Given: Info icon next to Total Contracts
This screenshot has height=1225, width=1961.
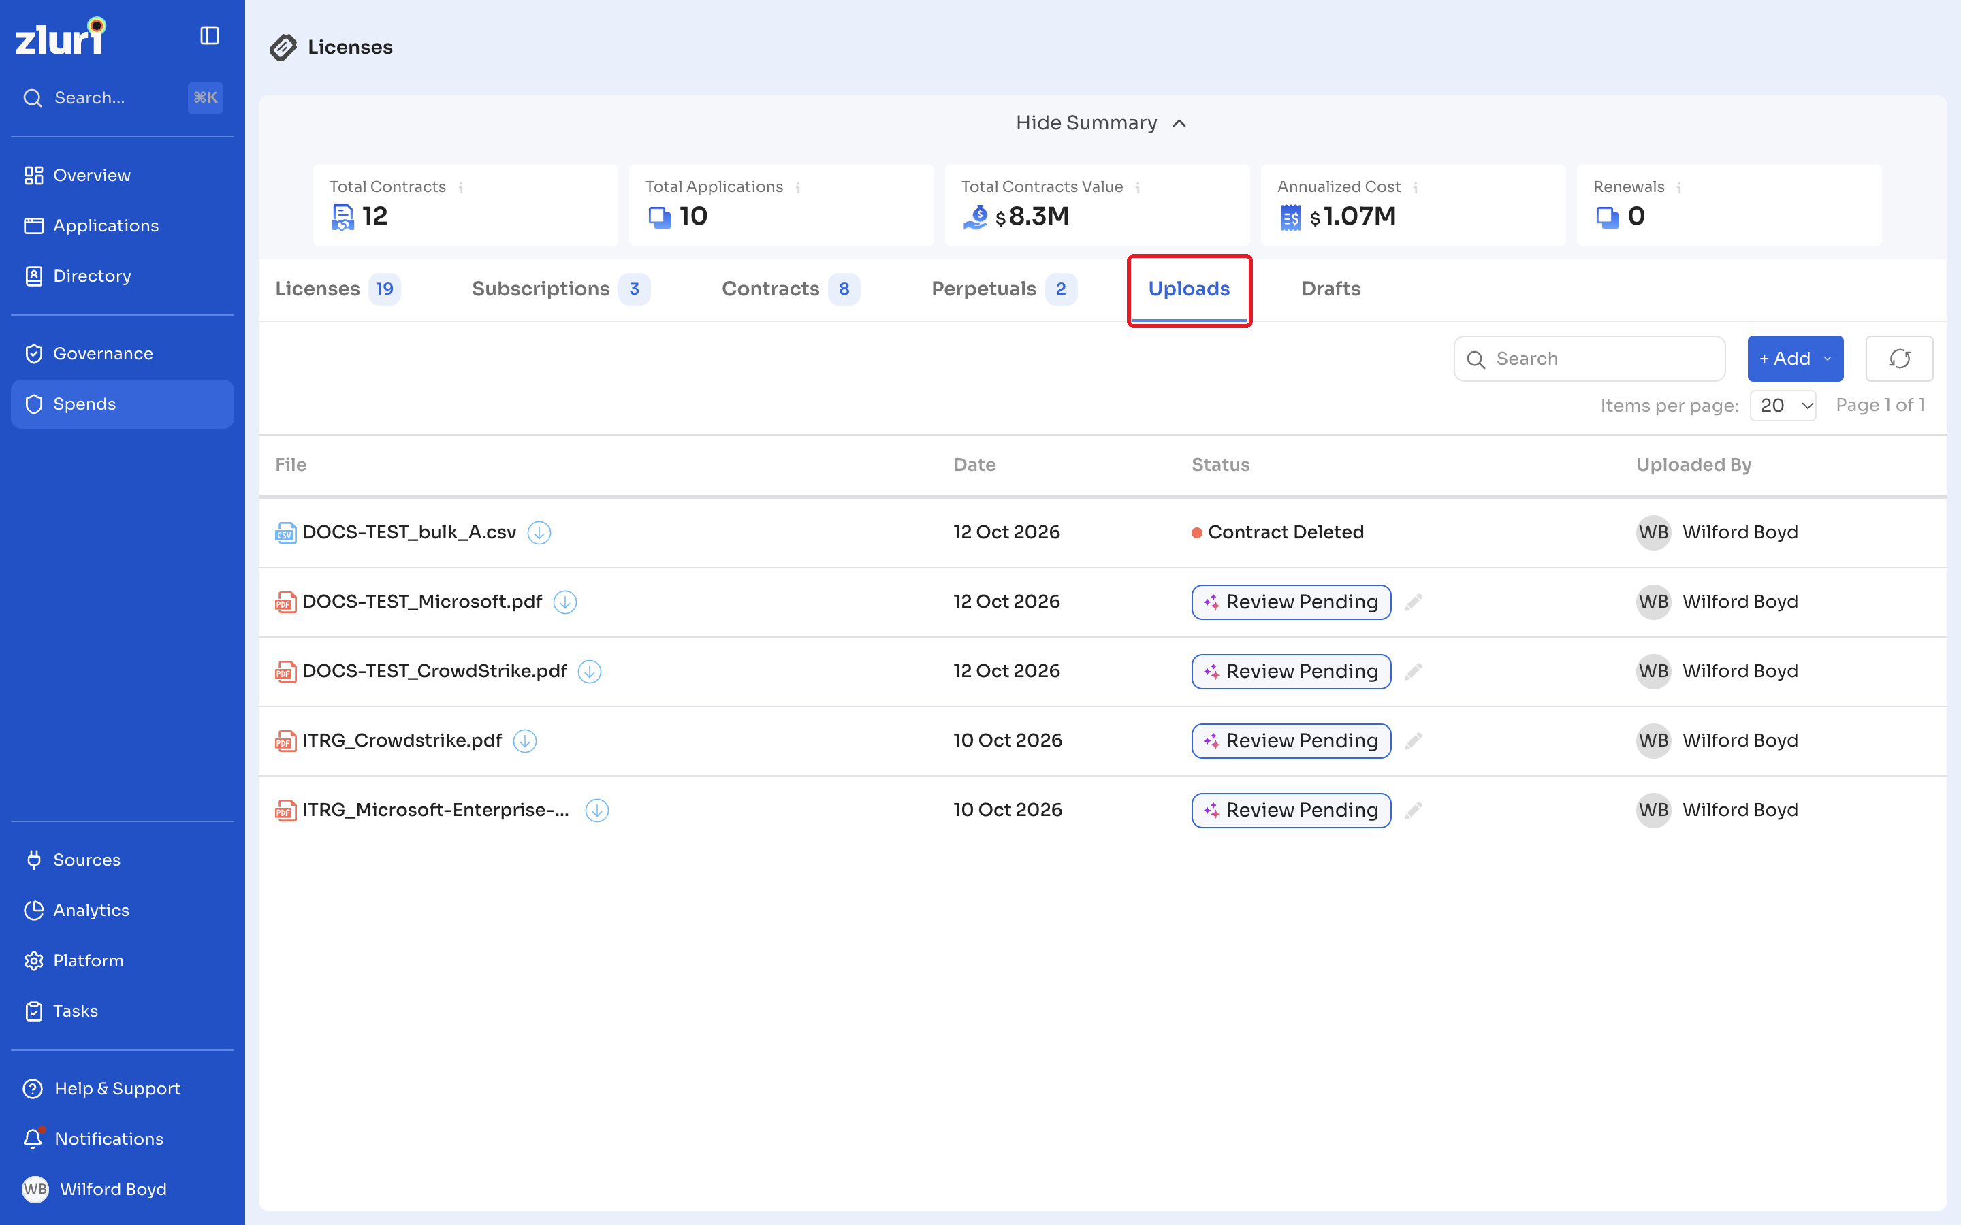Looking at the screenshot, I should pyautogui.click(x=461, y=187).
